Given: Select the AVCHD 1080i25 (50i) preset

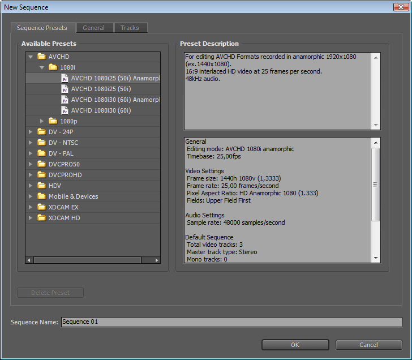Looking at the screenshot, I should point(93,89).
